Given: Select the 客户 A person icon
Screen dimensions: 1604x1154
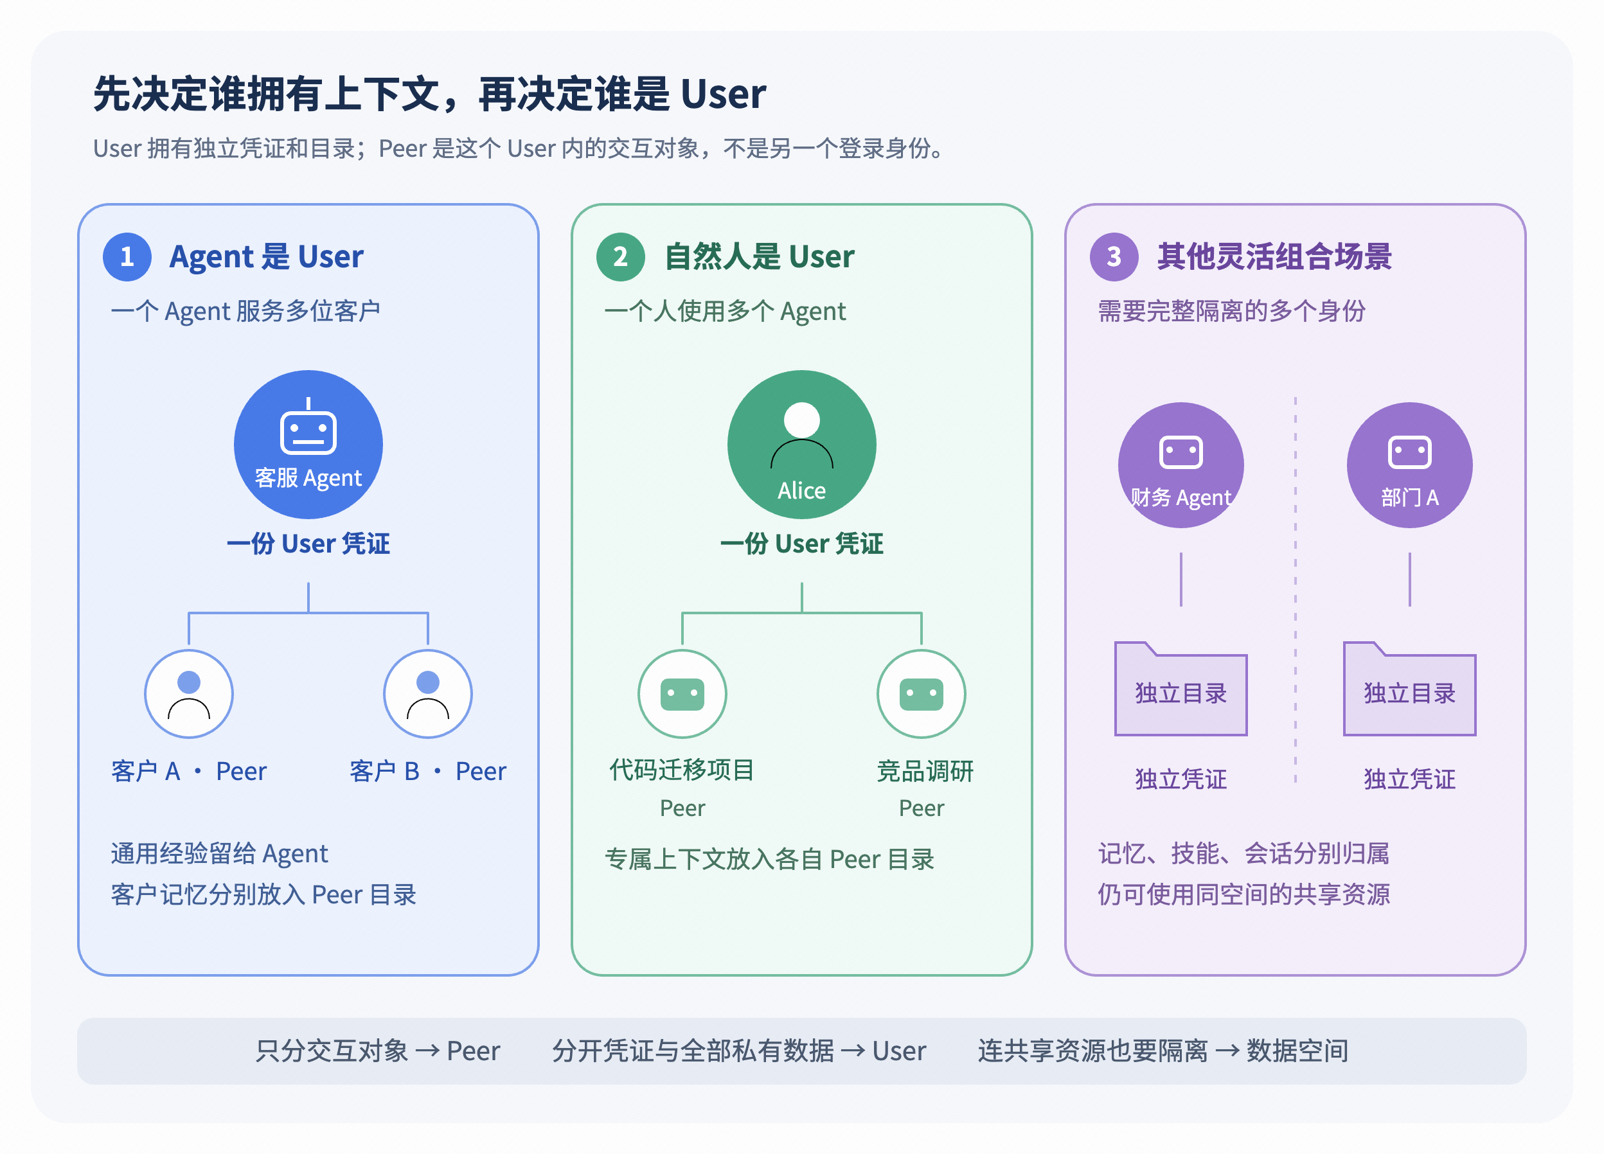Looking at the screenshot, I should click(x=189, y=694).
